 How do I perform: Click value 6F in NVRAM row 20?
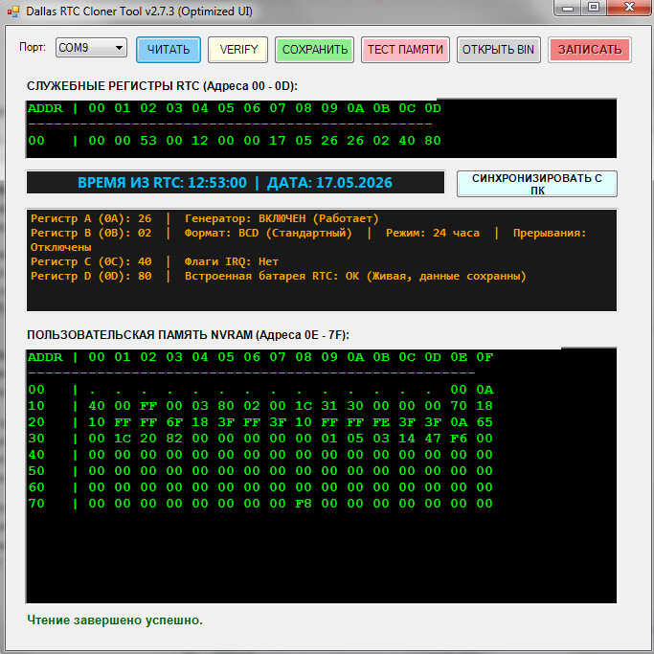pyautogui.click(x=174, y=422)
